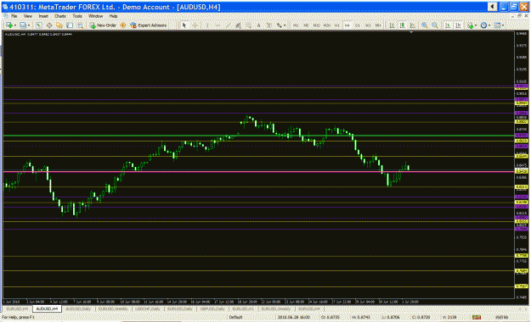Open the Periodicity clock icon
The height and width of the screenshot is (322, 531).
(x=483, y=25)
